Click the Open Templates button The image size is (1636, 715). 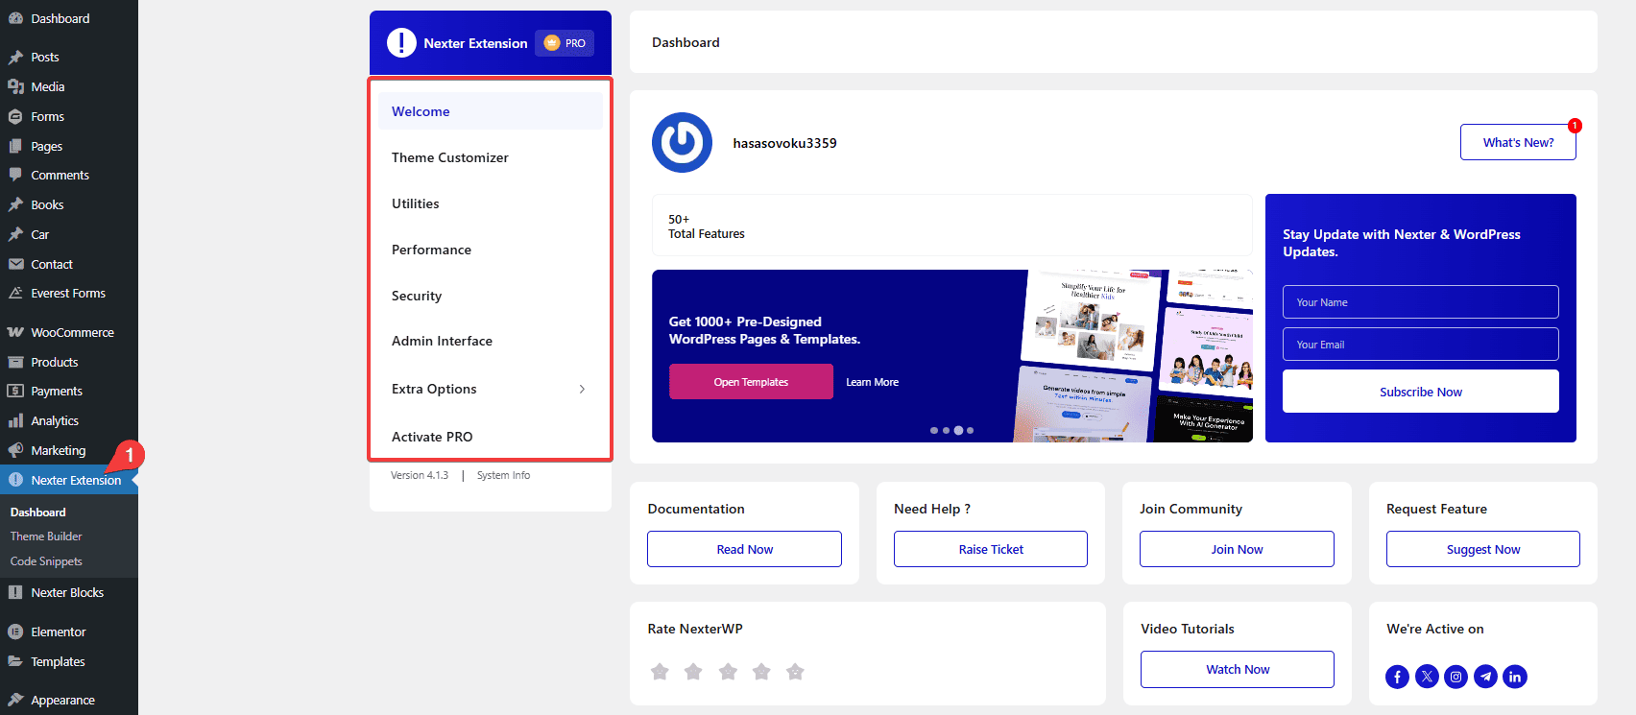point(751,382)
